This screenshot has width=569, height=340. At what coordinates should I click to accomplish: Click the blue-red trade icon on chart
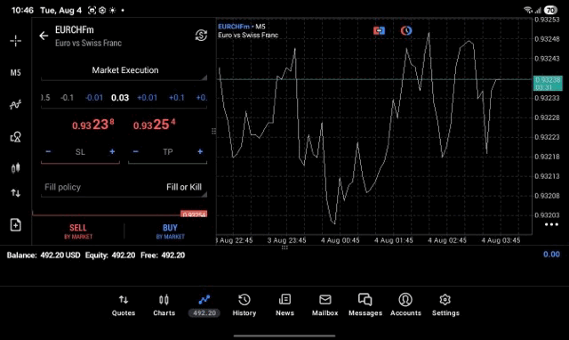pos(380,30)
